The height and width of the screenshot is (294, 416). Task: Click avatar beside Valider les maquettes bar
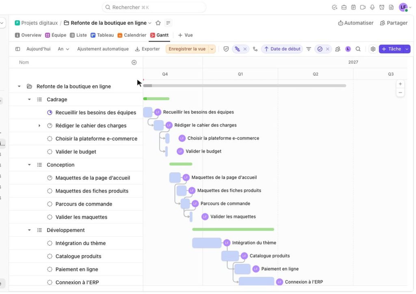pyautogui.click(x=205, y=217)
